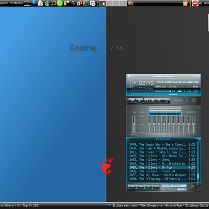Select track 1084 The Killers - Mr. Brightside
Image resolution: width=209 pixels, height=209 pixels.
click(x=162, y=164)
